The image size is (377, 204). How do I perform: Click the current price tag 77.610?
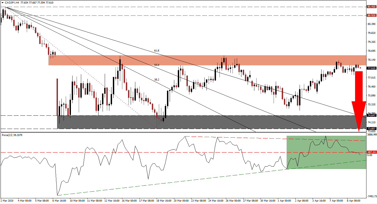pyautogui.click(x=371, y=68)
